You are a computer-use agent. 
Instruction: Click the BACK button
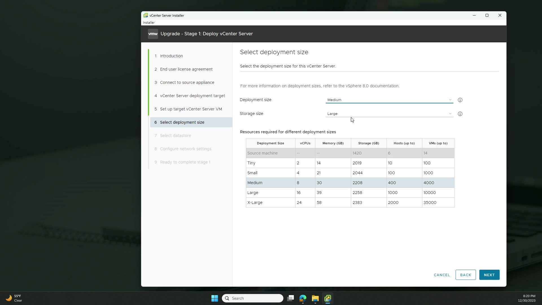(x=465, y=275)
